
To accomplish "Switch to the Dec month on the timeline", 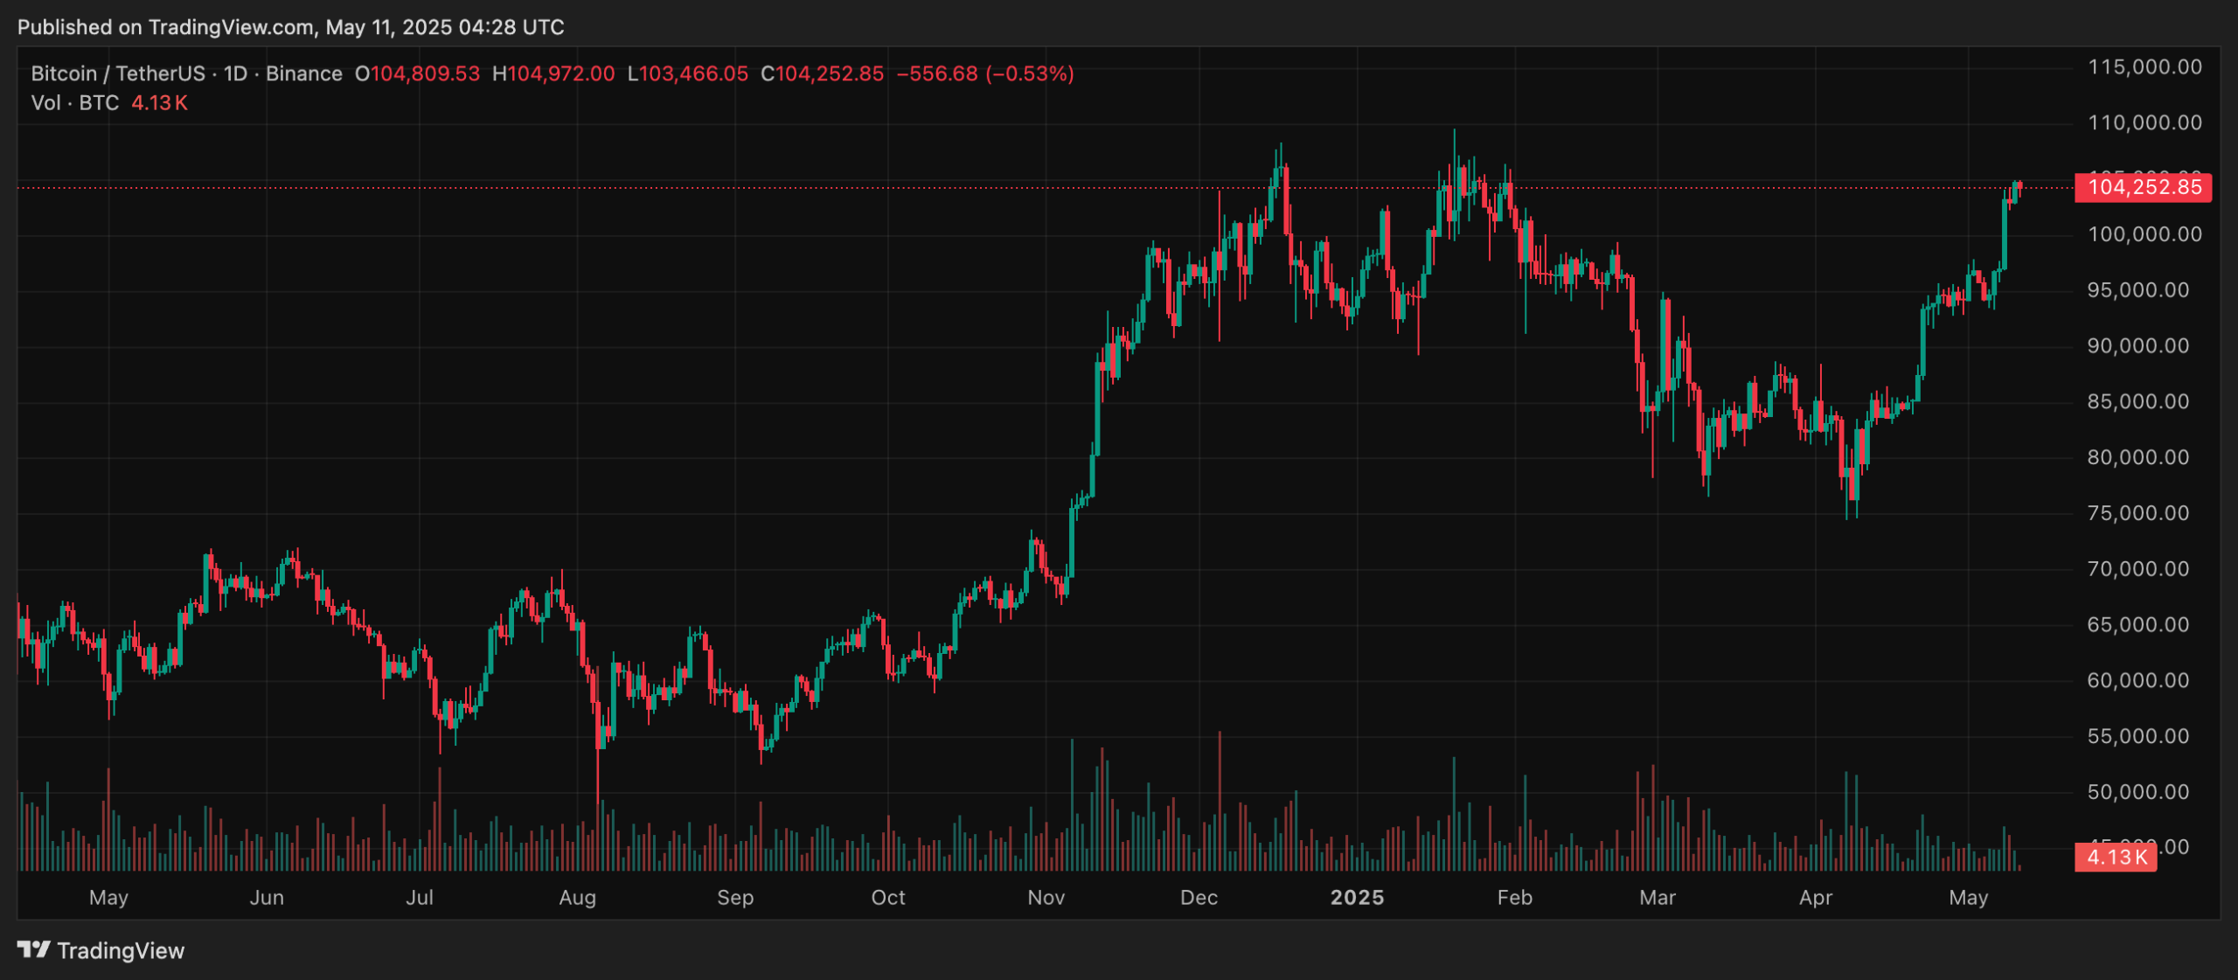I will 1199,897.
